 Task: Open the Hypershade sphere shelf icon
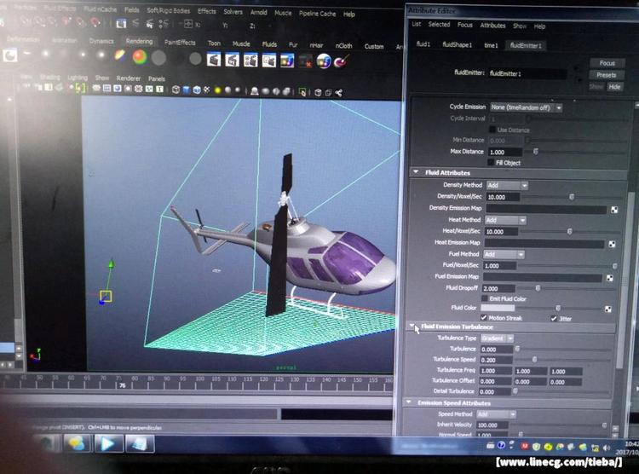[x=324, y=61]
